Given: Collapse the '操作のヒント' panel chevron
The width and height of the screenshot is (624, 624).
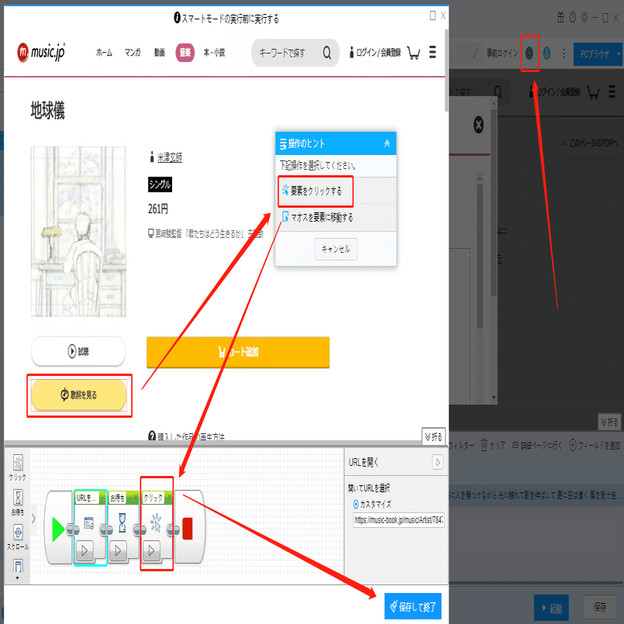Looking at the screenshot, I should pyautogui.click(x=387, y=143).
